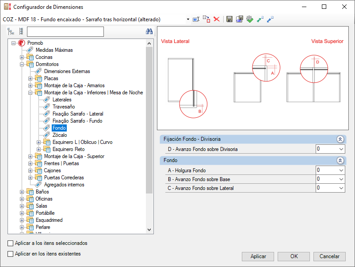Delete configuration with red X icon

(x=217, y=19)
